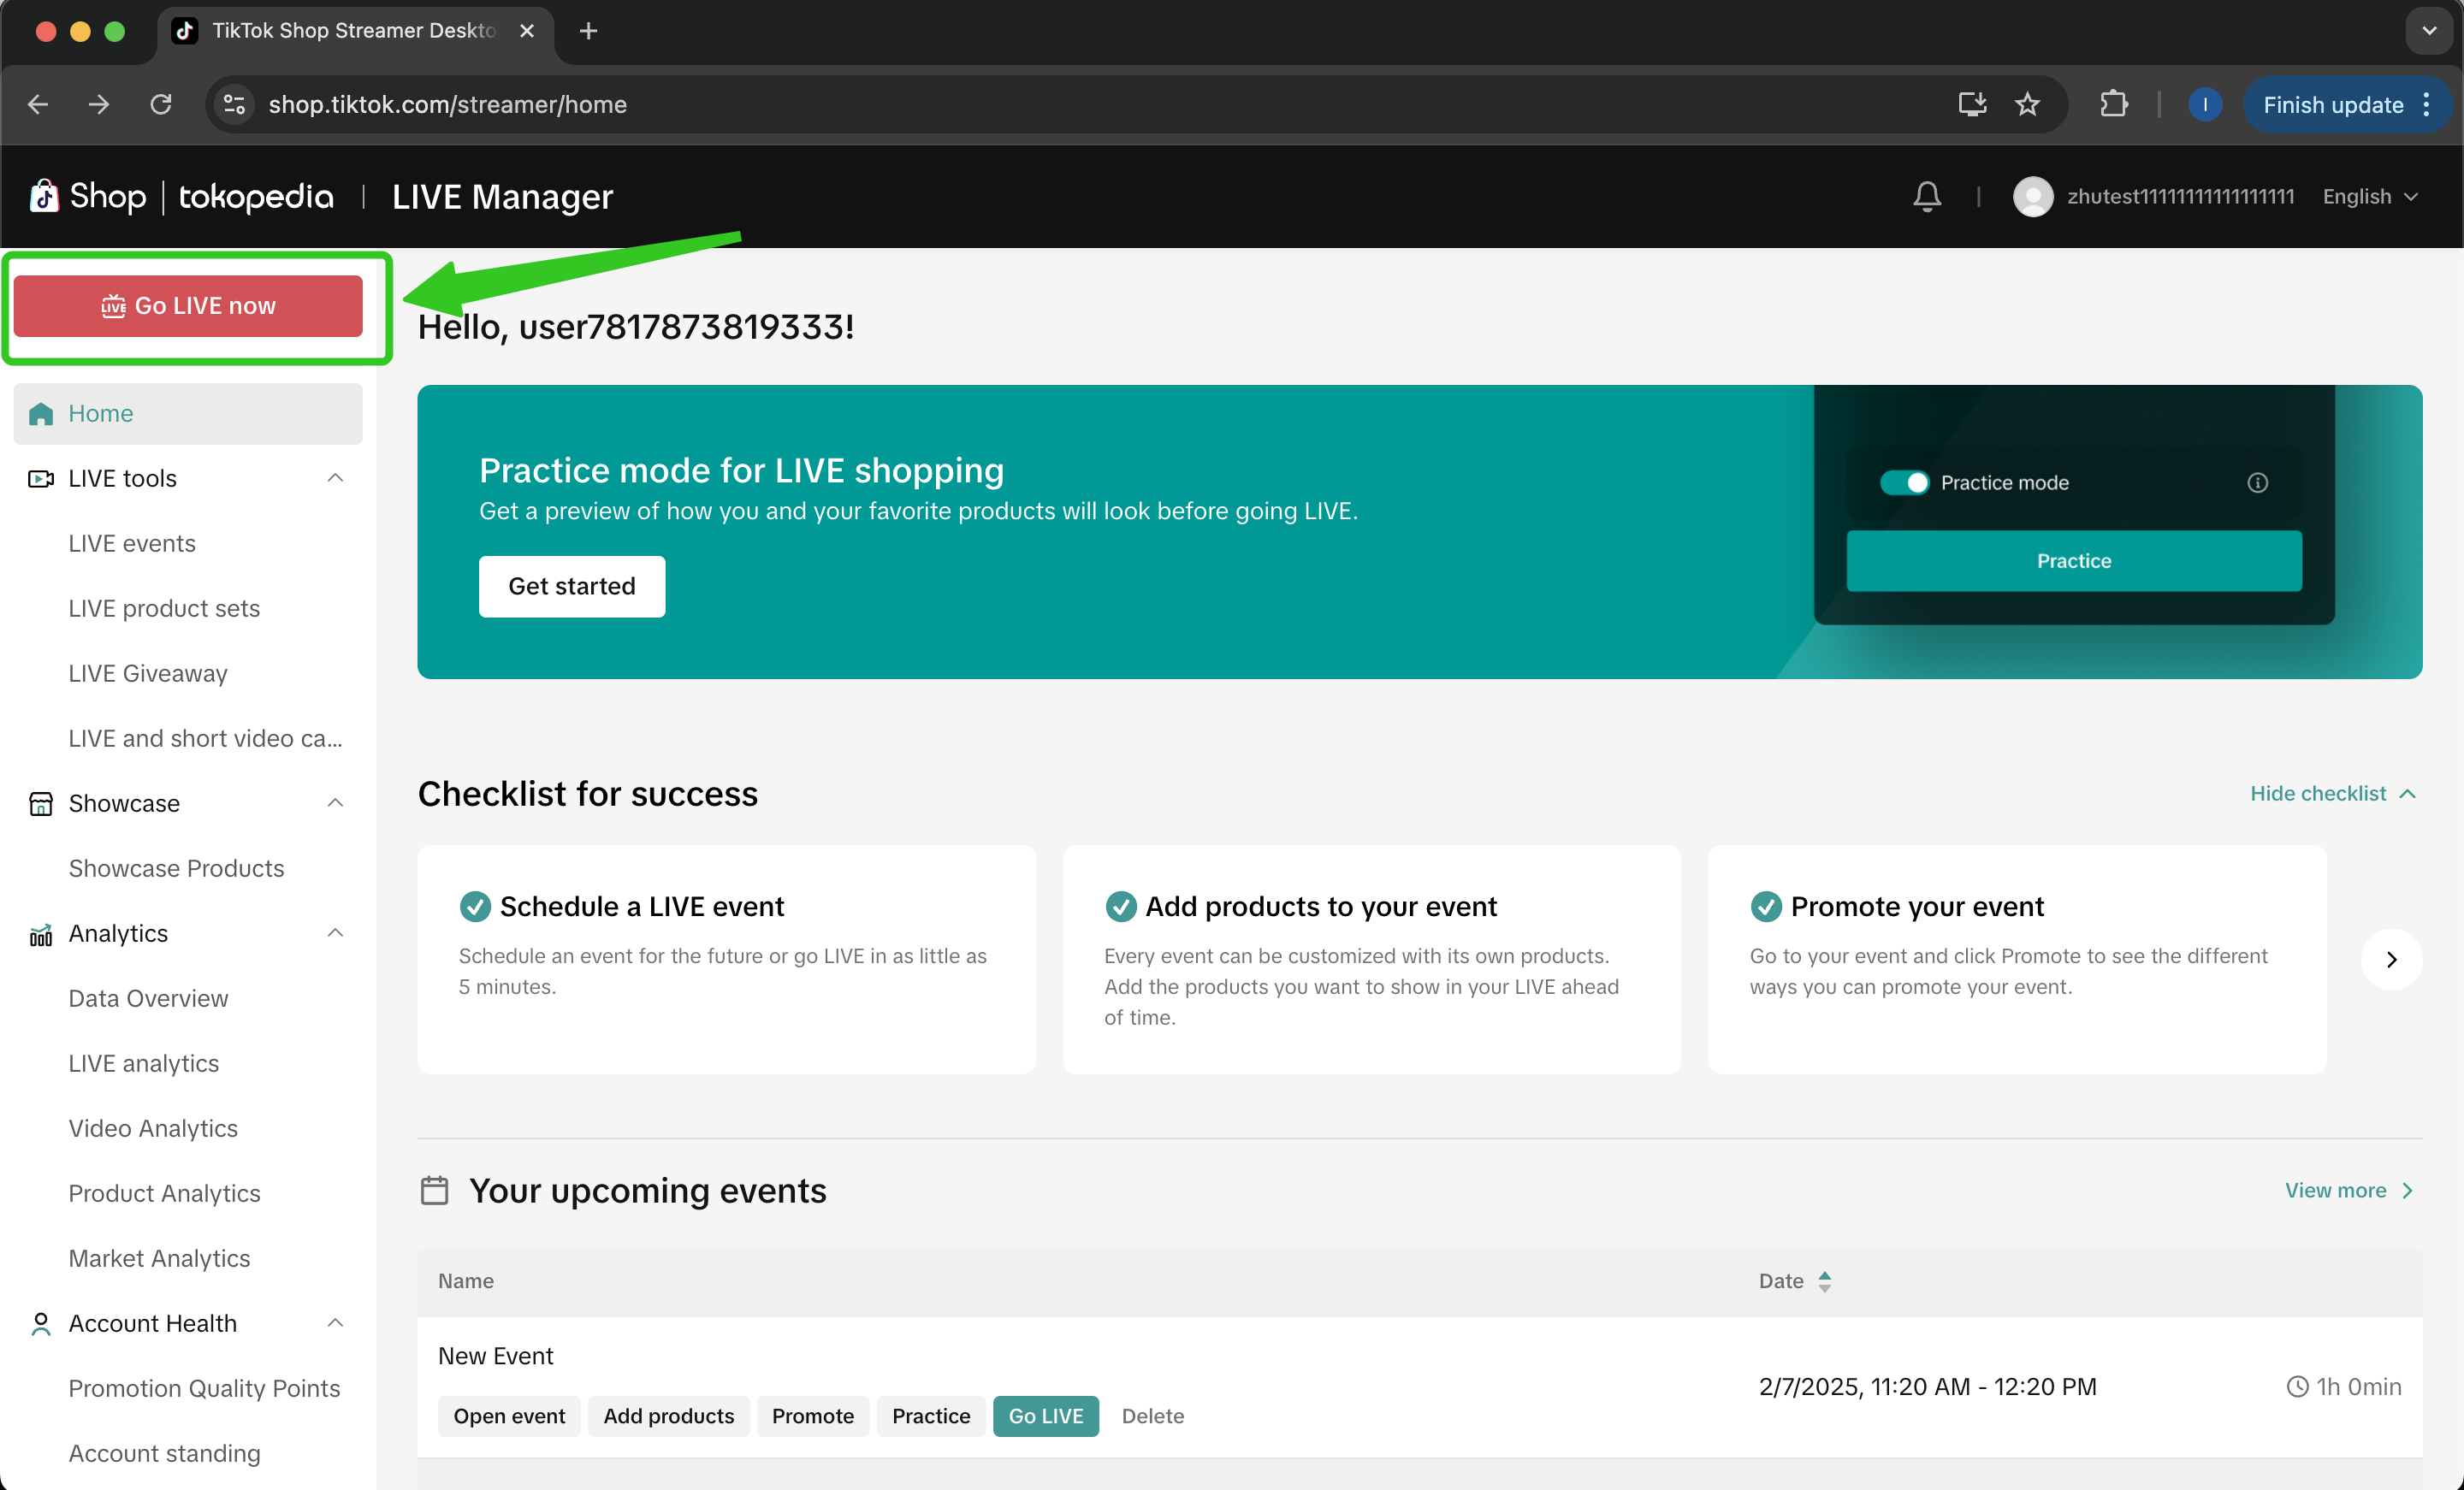The image size is (2464, 1490).
Task: Click the View more link
Action: point(2348,1190)
